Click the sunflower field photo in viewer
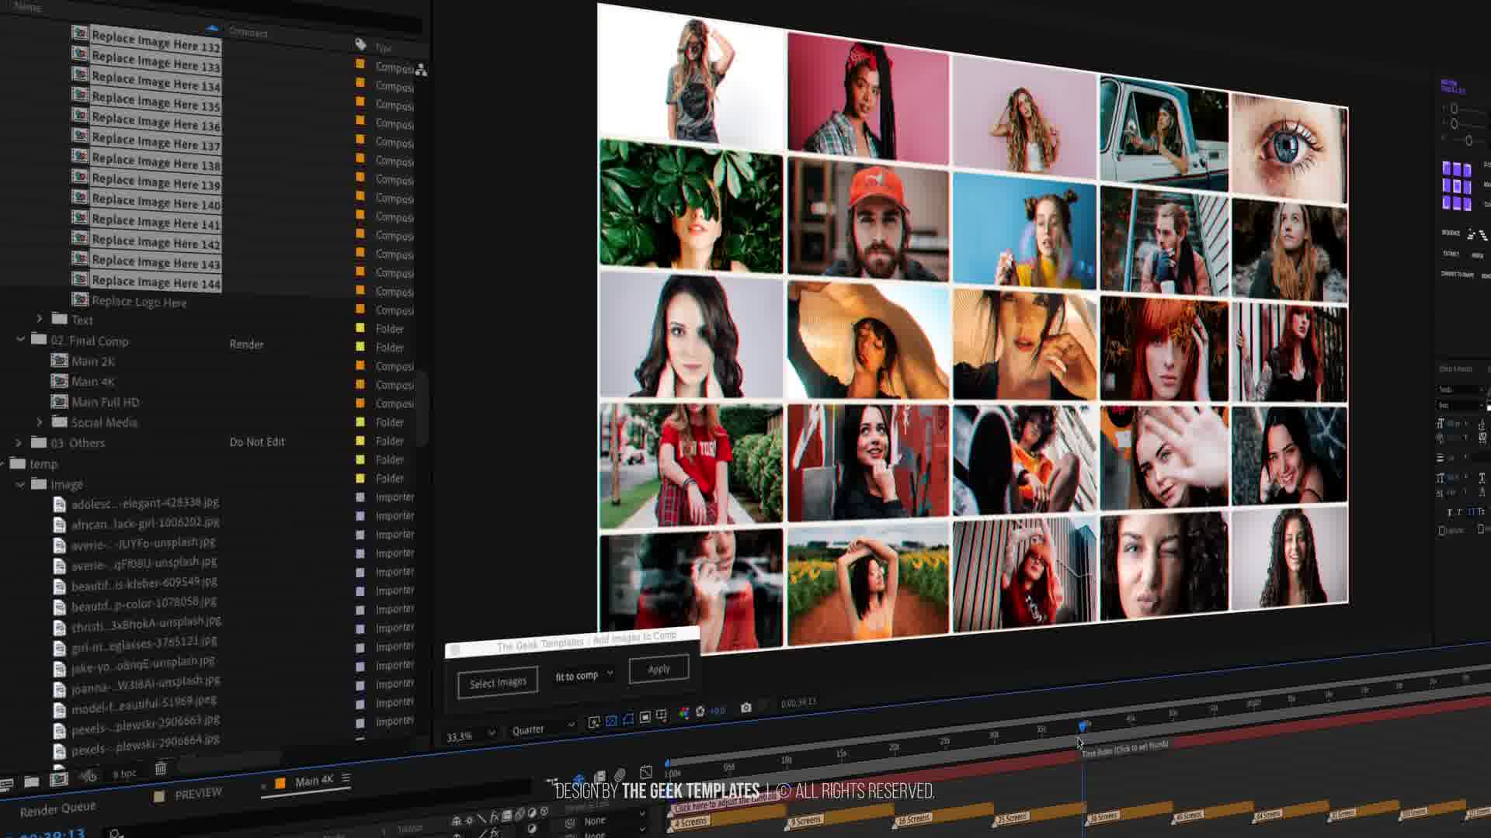1491x838 pixels. (867, 586)
